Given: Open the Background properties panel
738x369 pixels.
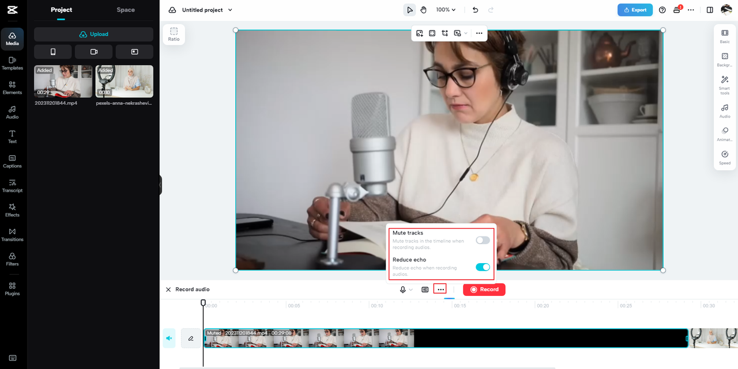Looking at the screenshot, I should tap(725, 60).
